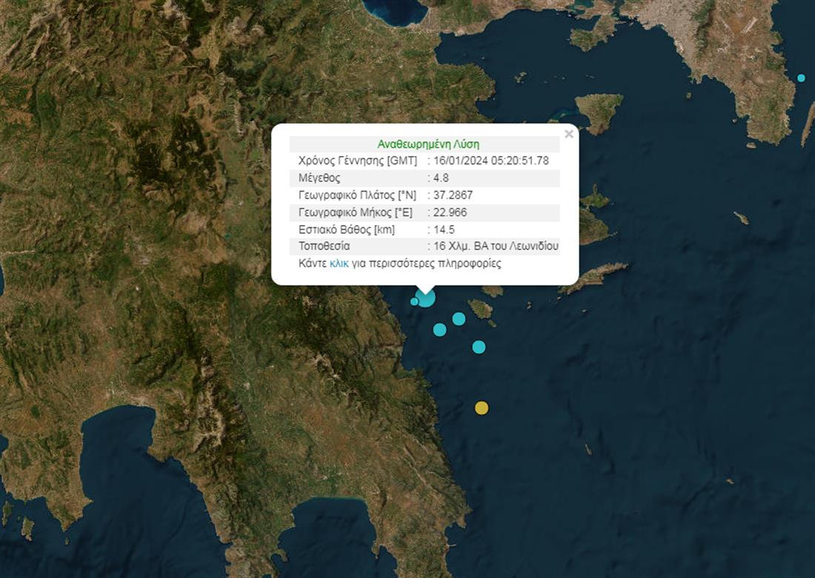Select the isolated cyan marker east of Attica
The height and width of the screenshot is (578, 815).
tap(801, 78)
